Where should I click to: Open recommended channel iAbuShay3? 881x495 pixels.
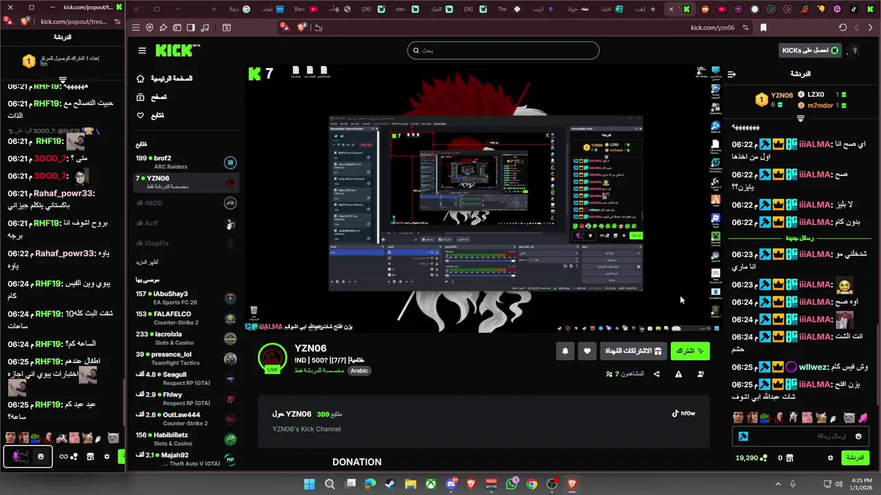click(186, 298)
